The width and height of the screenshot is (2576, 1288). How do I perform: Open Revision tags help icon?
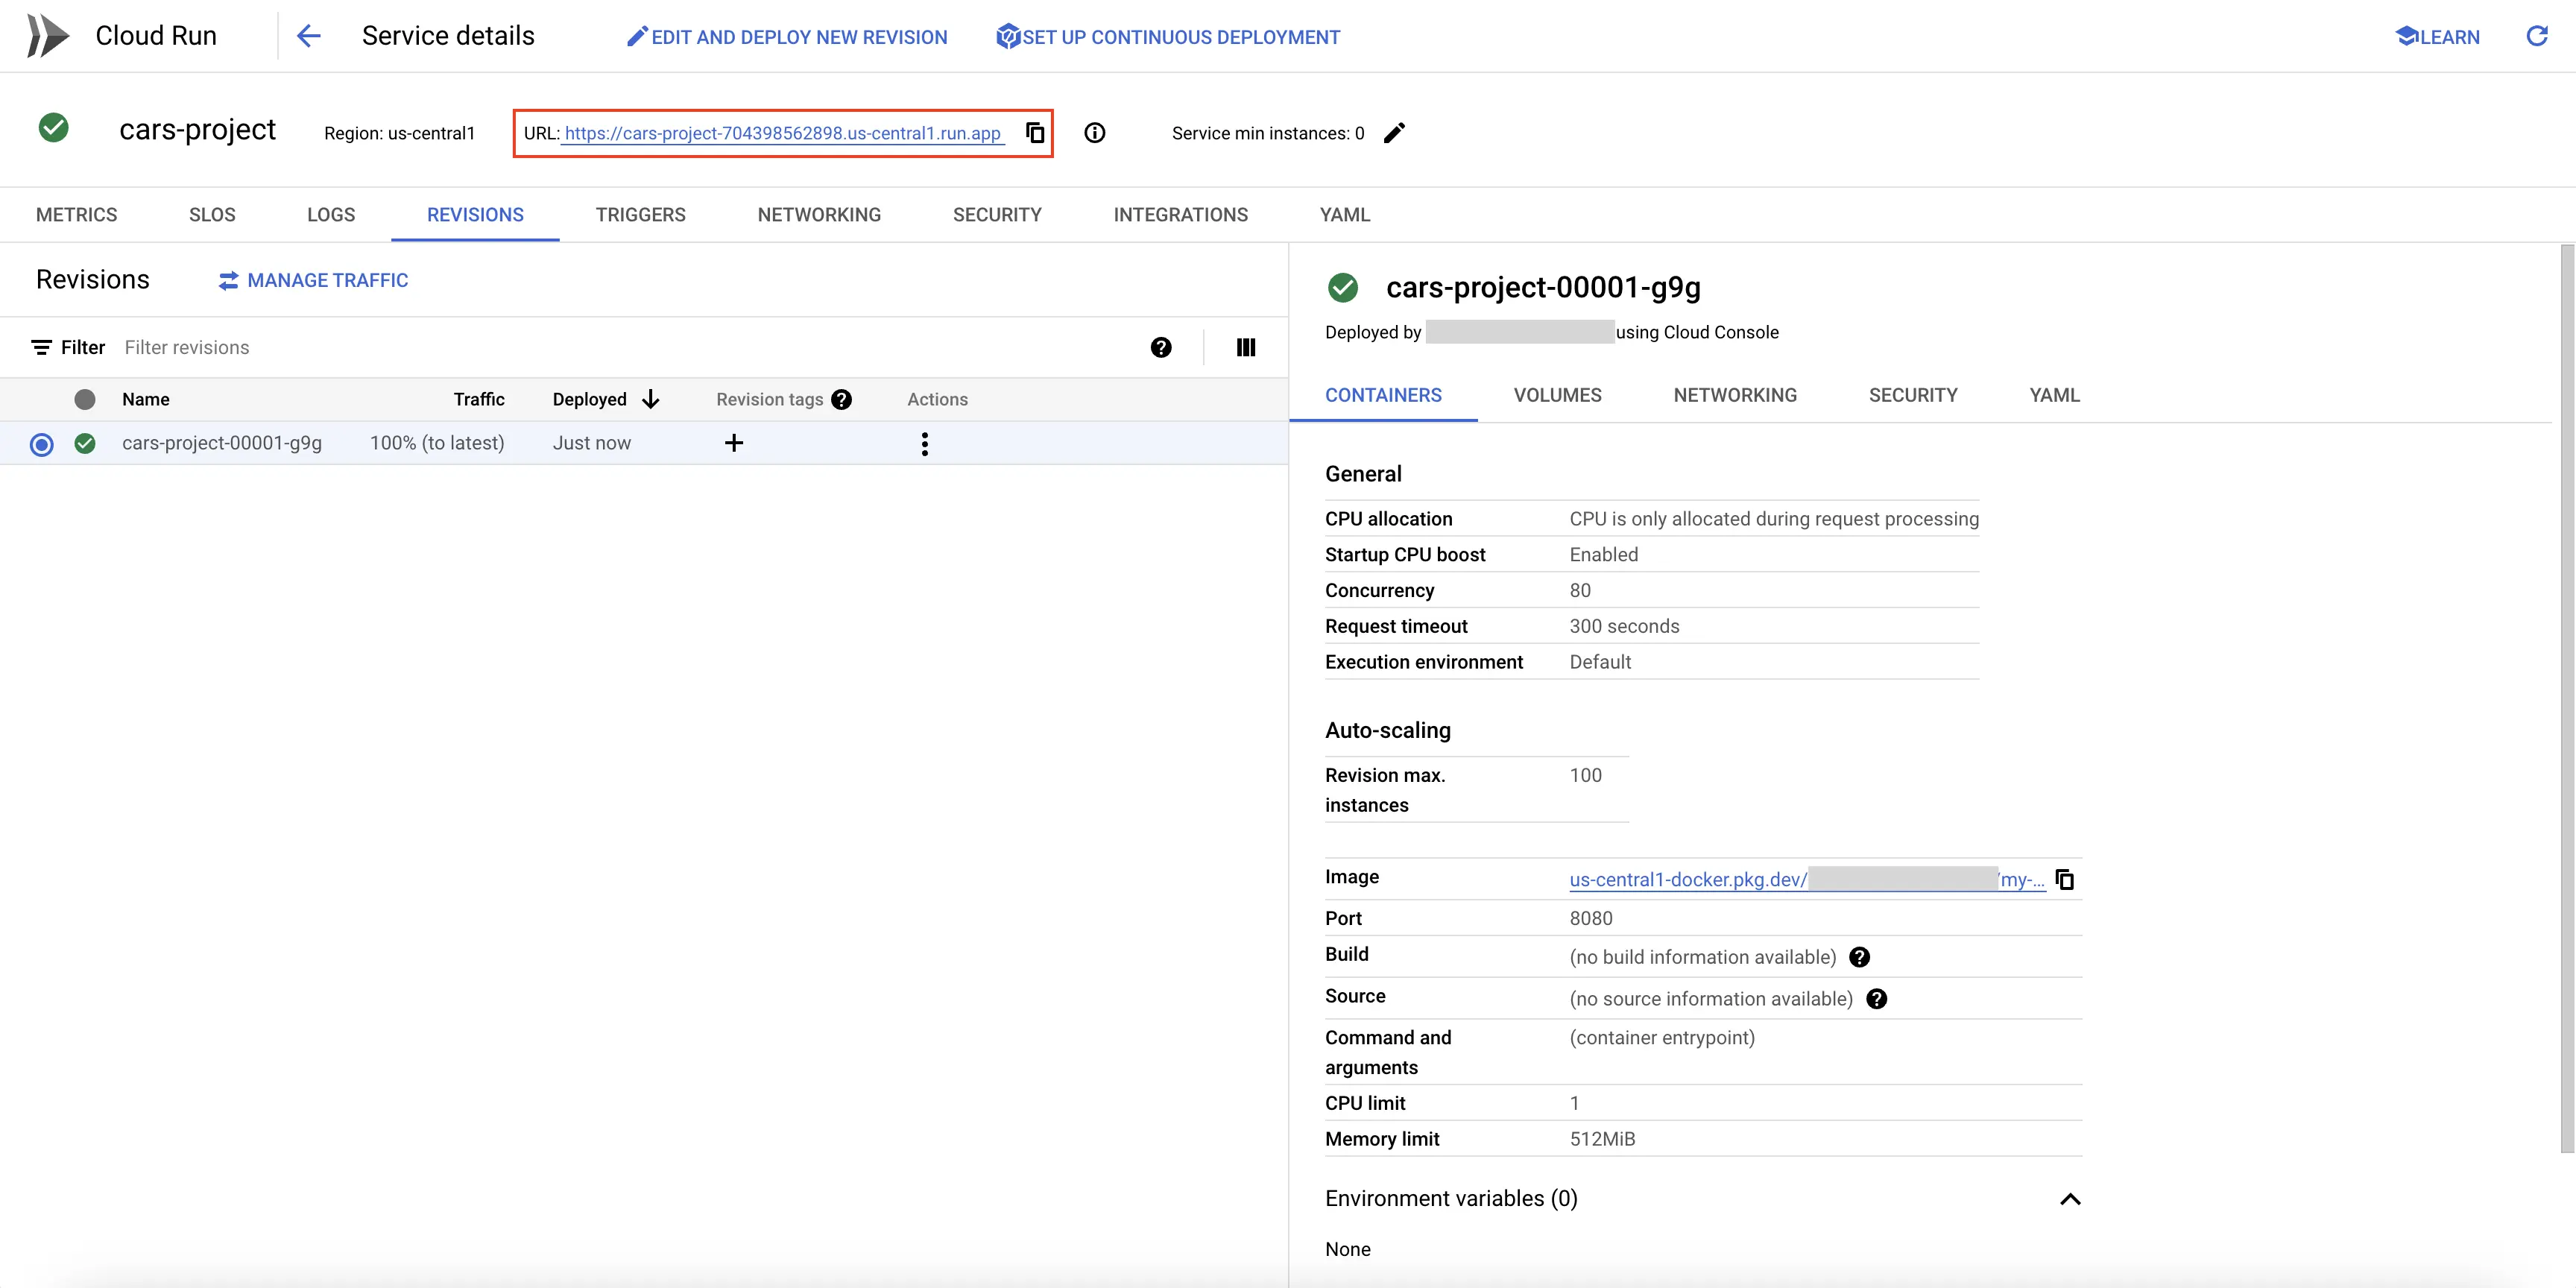click(842, 399)
